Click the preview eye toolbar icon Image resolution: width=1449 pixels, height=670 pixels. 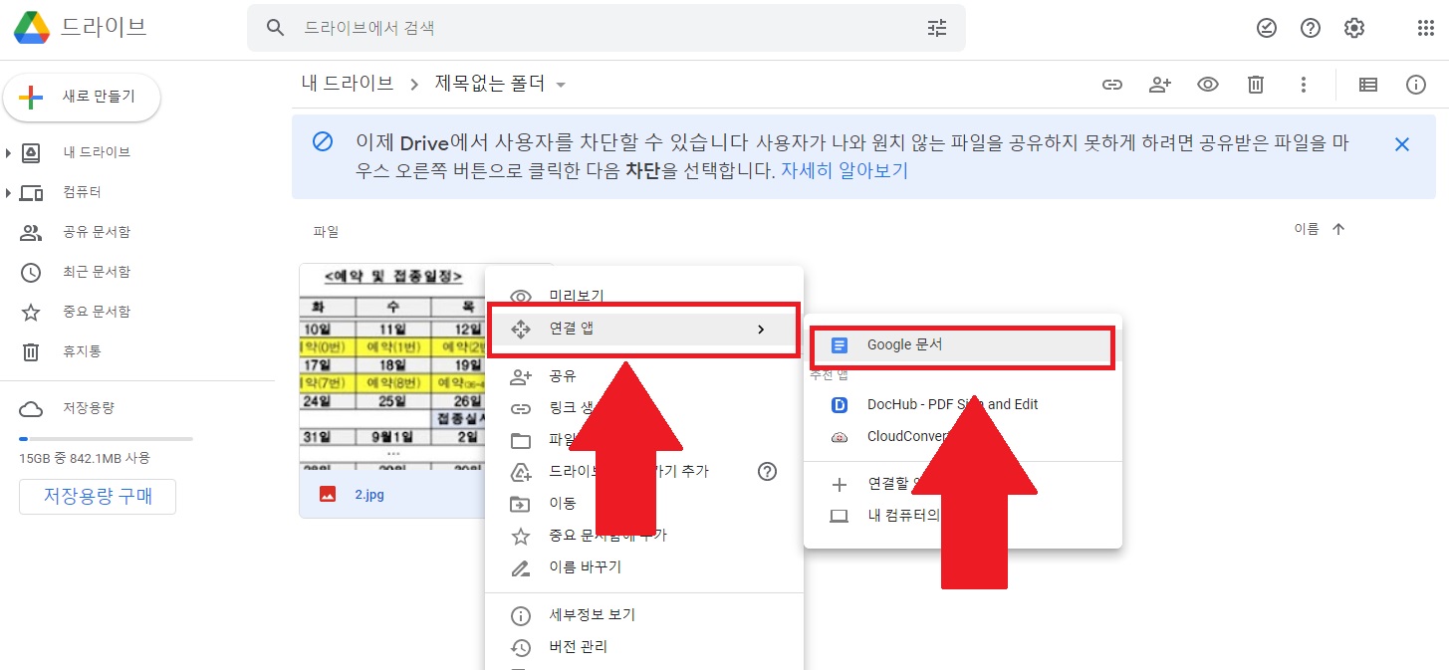click(x=1208, y=85)
